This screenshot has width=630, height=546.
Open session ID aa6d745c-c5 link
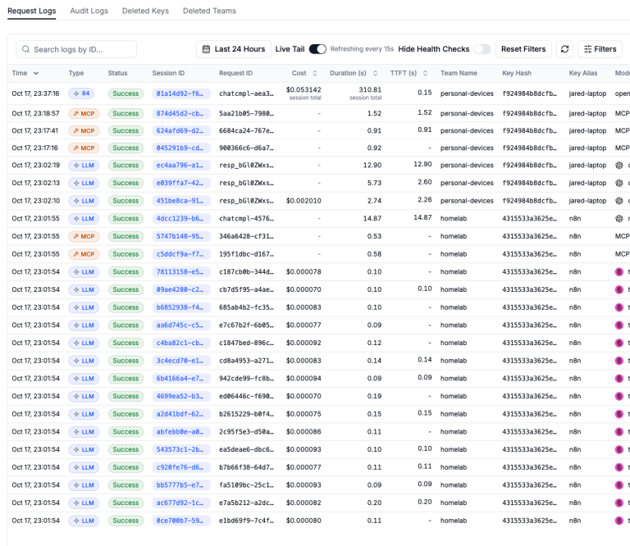tap(180, 325)
